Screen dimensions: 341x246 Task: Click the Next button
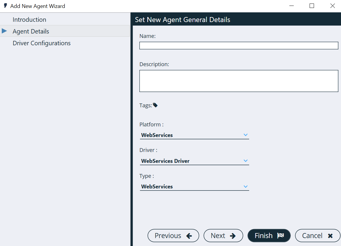pyautogui.click(x=223, y=235)
